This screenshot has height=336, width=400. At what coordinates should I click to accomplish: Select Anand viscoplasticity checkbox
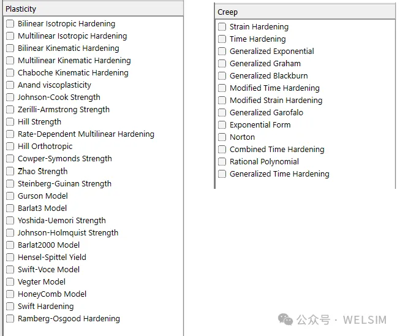pyautogui.click(x=10, y=85)
